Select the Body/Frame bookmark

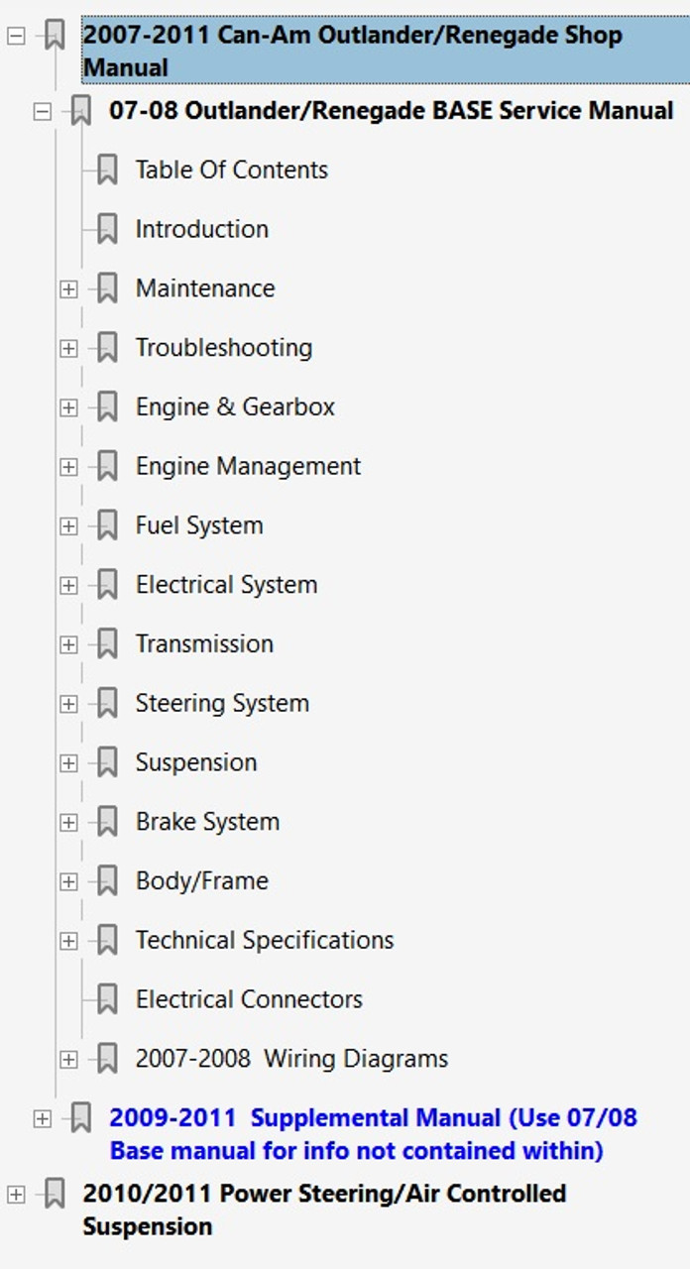click(202, 880)
